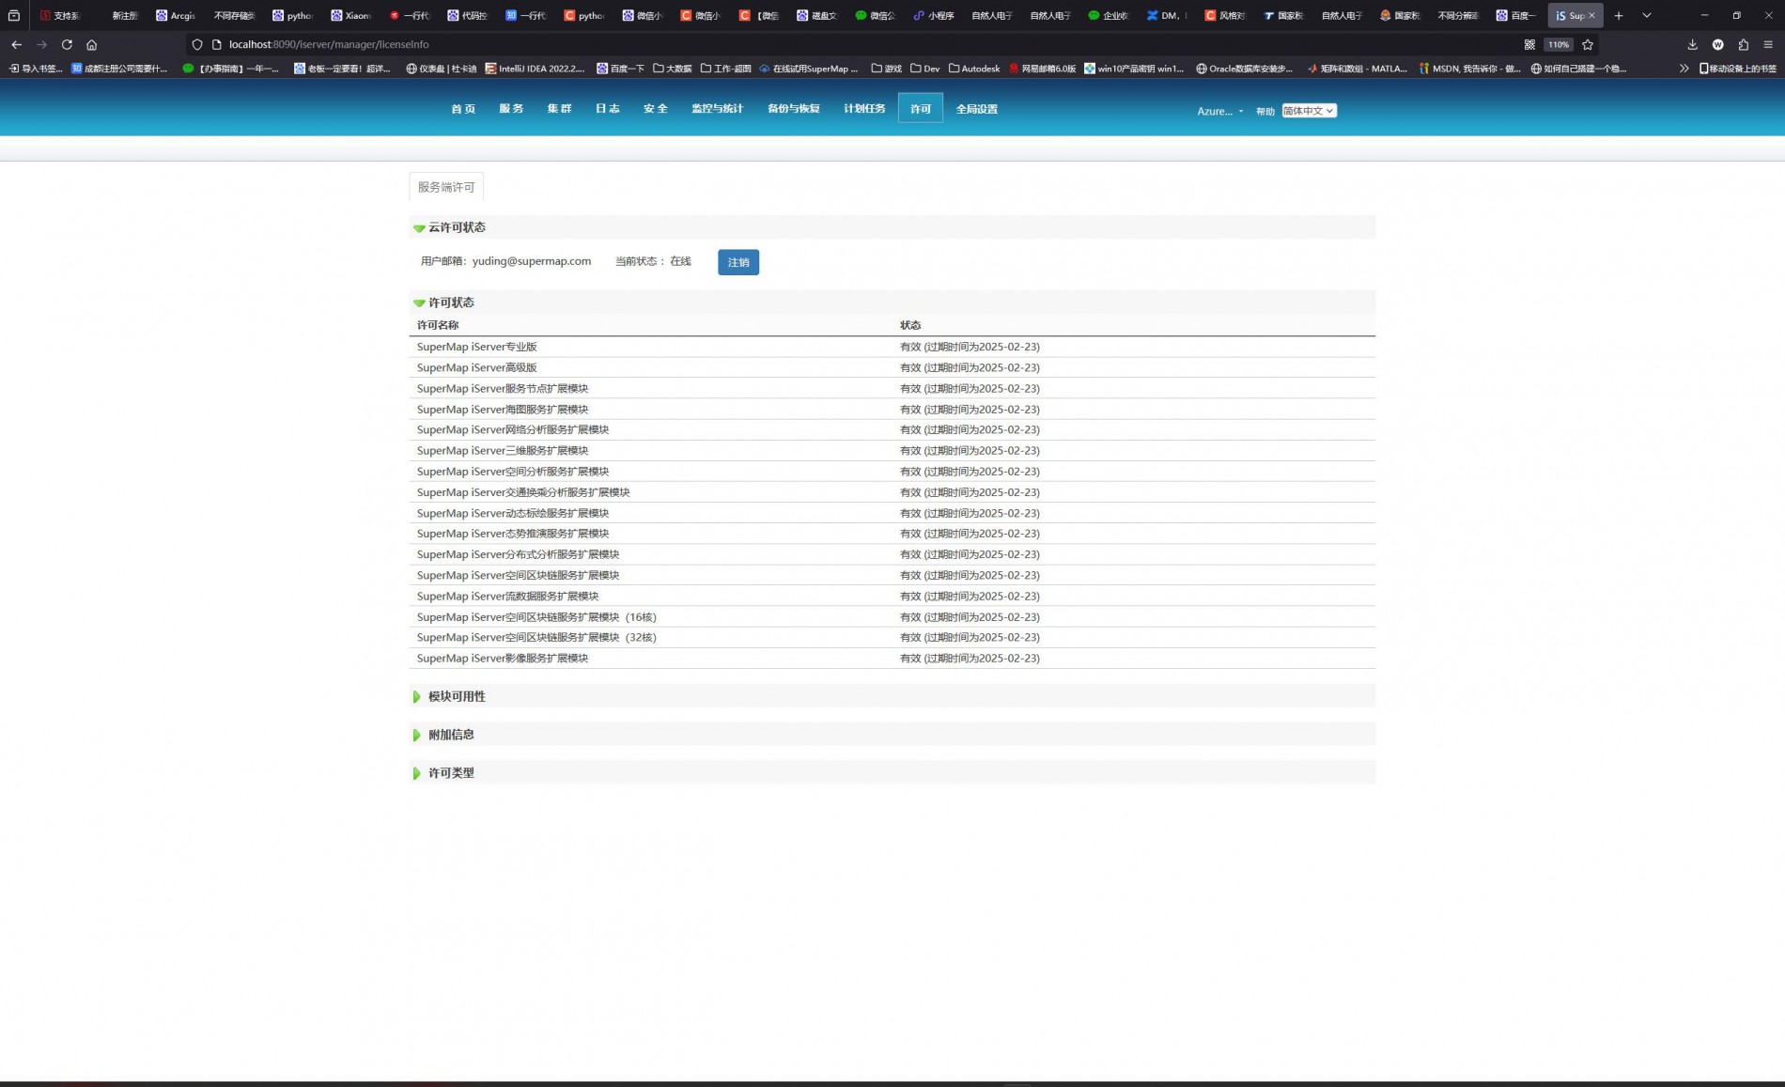This screenshot has width=1785, height=1087.
Task: Open the Azure... user dropdown
Action: click(1219, 111)
